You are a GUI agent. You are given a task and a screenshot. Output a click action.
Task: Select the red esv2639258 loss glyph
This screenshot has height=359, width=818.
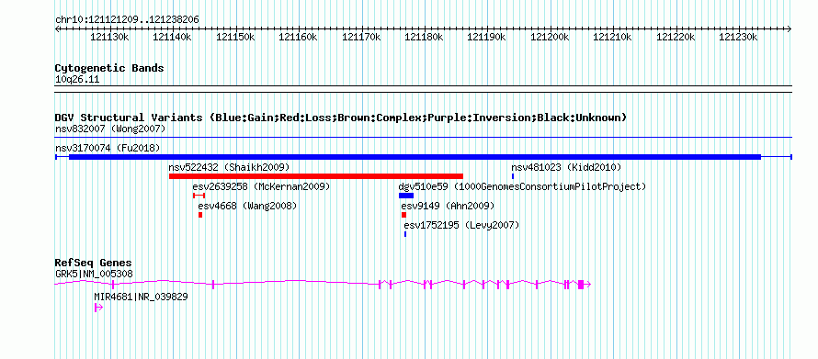199,196
